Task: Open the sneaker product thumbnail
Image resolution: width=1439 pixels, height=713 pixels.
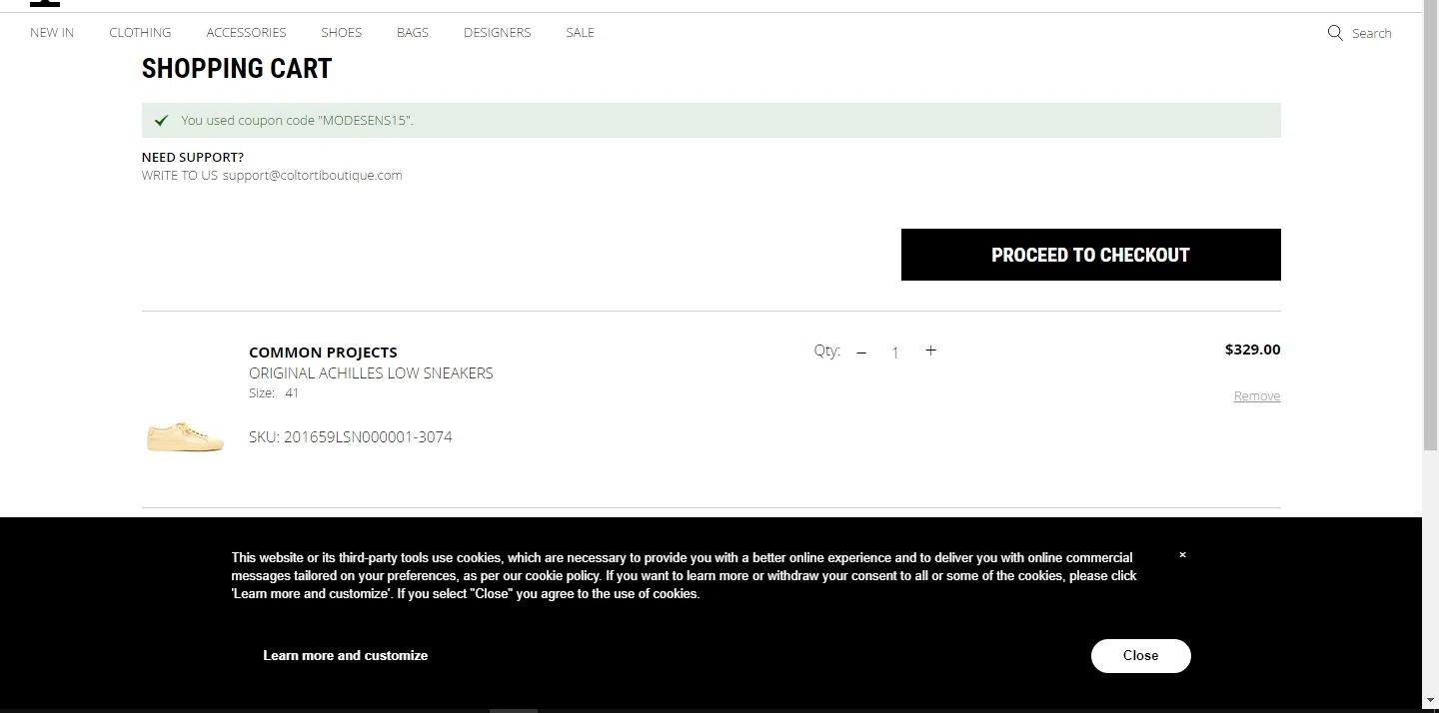Action: [x=185, y=436]
